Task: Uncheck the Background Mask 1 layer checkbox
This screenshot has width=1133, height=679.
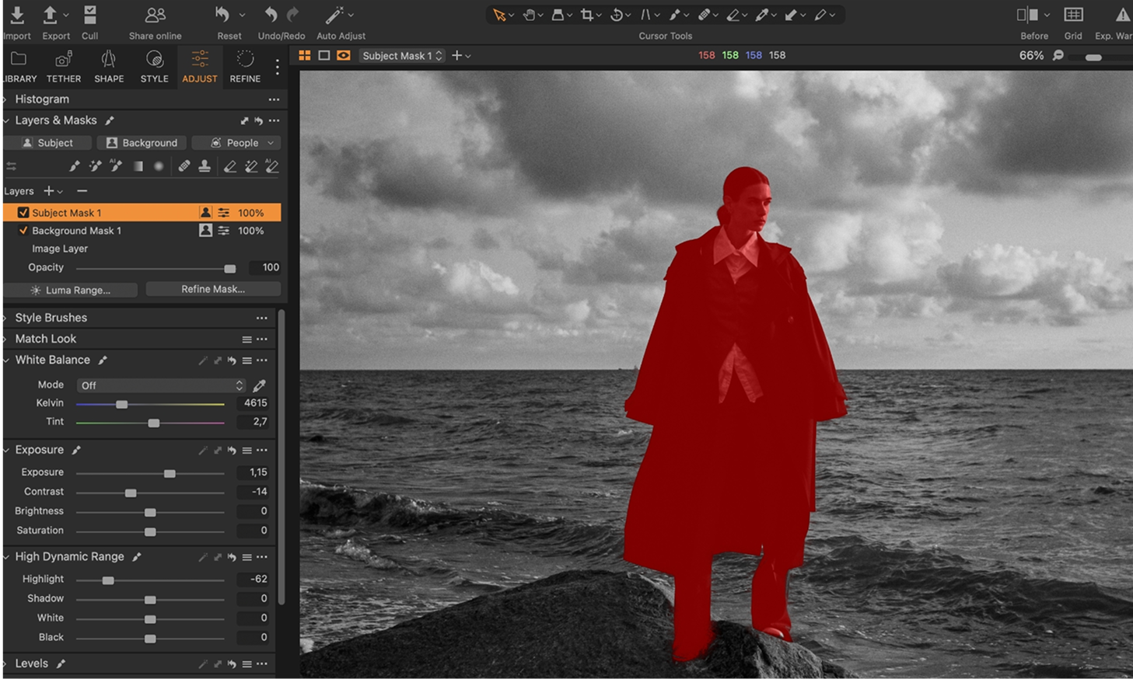Action: [23, 231]
